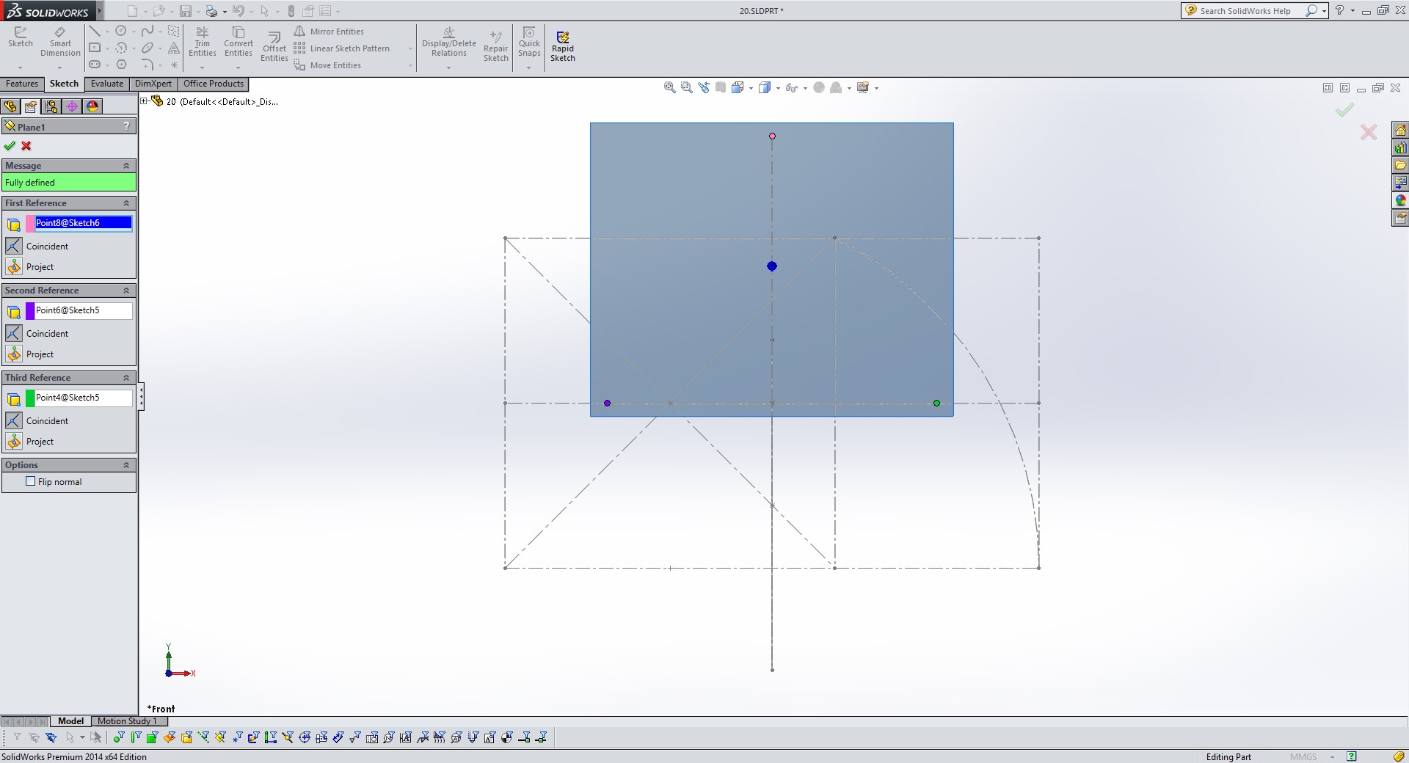The width and height of the screenshot is (1409, 763).
Task: Click the Point6@Sketch5 reference field
Action: pos(84,310)
